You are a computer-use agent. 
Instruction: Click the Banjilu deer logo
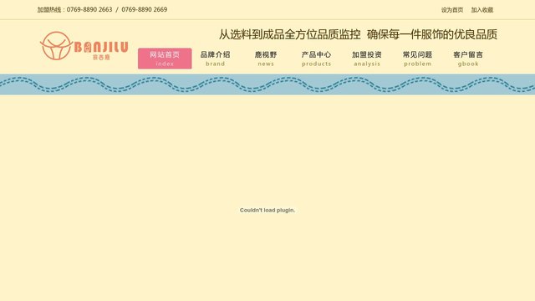tap(84, 46)
